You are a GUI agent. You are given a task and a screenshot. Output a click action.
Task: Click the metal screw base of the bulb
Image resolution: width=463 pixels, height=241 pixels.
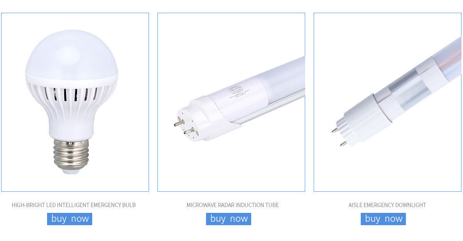point(71,155)
